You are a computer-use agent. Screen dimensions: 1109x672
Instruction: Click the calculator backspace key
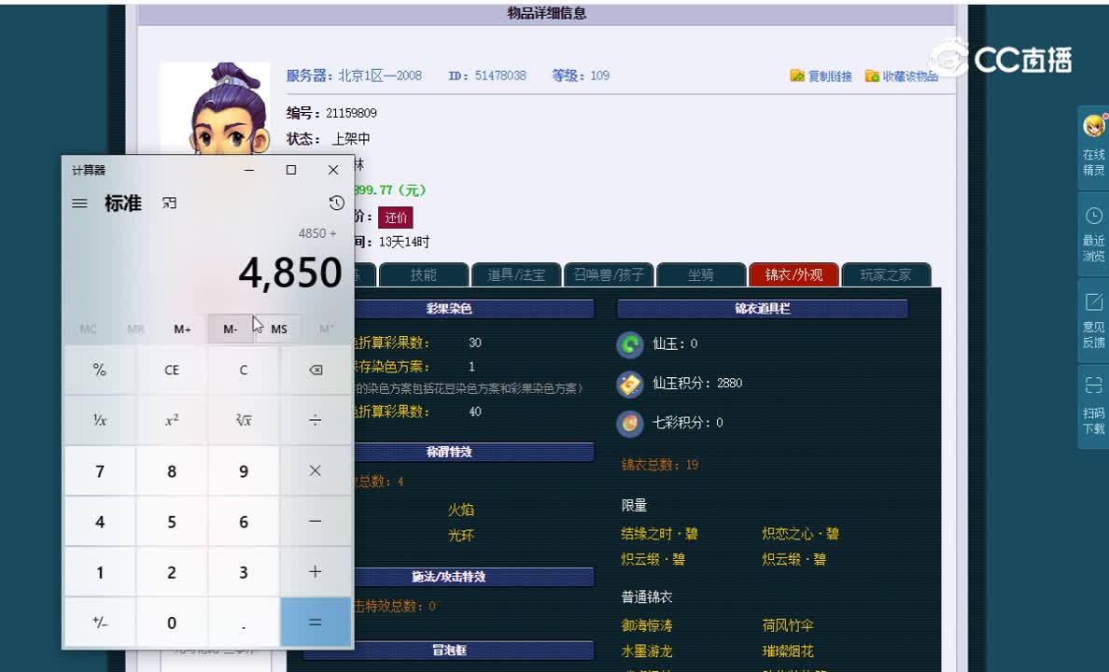tap(316, 370)
